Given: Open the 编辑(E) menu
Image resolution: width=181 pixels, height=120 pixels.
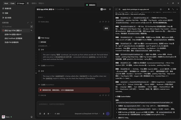Looking at the screenshot, I should (34, 3).
